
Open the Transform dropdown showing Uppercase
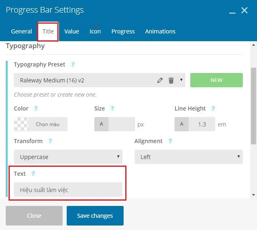click(68, 157)
